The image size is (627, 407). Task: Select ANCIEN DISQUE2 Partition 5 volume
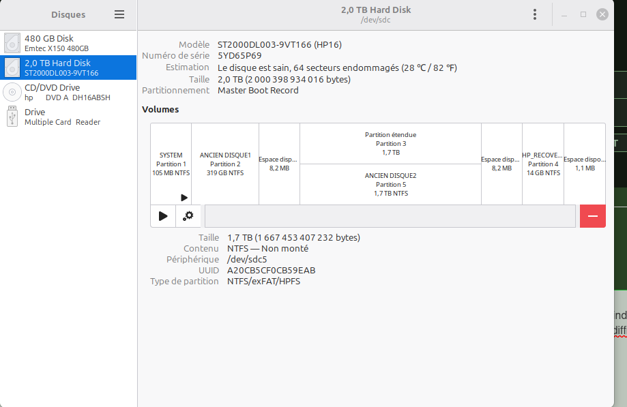[x=390, y=184]
